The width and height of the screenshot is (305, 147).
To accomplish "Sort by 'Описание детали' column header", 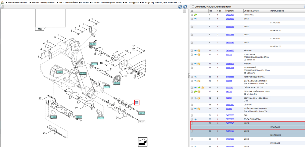I will coord(257,11).
